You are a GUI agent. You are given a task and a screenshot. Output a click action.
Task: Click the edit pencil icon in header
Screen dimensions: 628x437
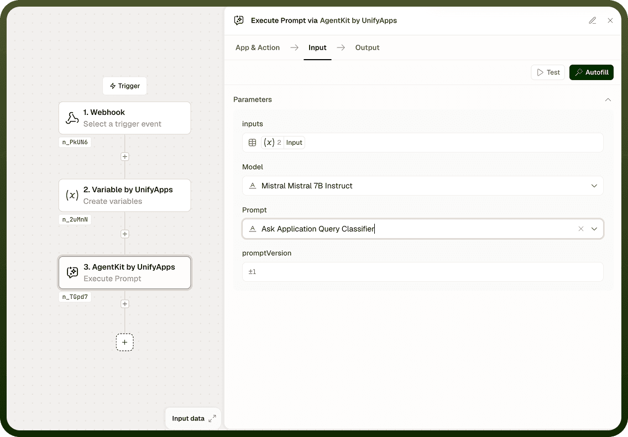tap(593, 20)
